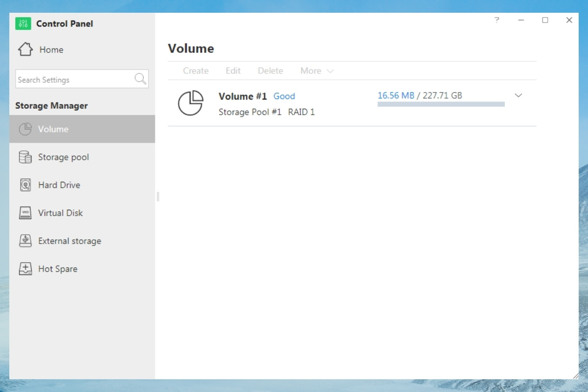Click the Edit button

pos(233,71)
